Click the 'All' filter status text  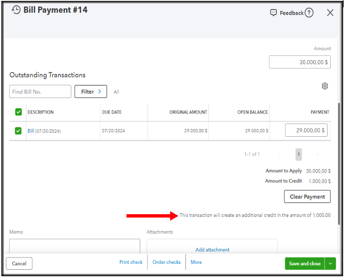click(x=116, y=92)
